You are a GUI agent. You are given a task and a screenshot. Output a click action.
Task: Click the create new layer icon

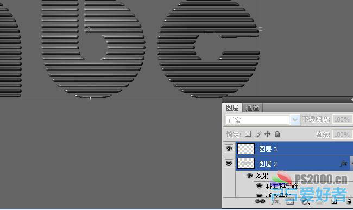[x=334, y=201]
